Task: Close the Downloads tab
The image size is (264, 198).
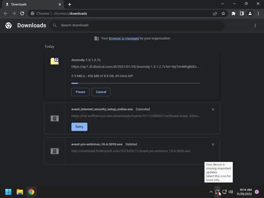Action: click(x=60, y=4)
